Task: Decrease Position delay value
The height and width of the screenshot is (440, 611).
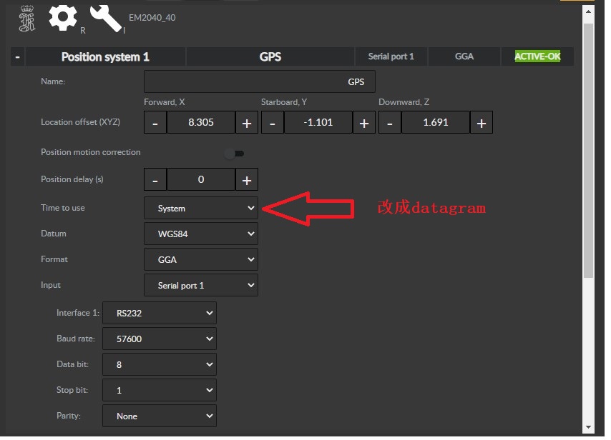Action: coord(155,180)
